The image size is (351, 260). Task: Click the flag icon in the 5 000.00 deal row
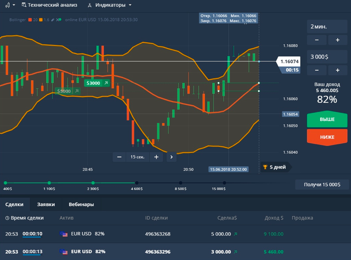64,234
